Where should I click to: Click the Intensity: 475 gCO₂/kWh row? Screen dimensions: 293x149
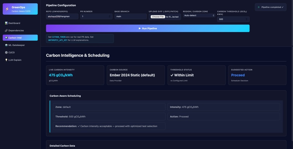click(224, 107)
